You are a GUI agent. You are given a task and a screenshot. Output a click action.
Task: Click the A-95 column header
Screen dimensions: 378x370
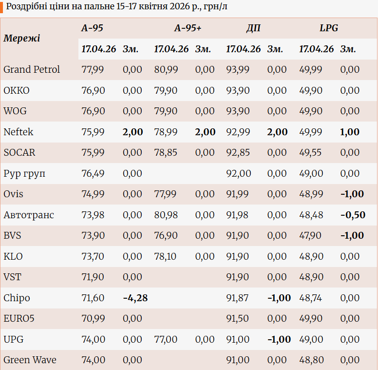tap(92, 28)
